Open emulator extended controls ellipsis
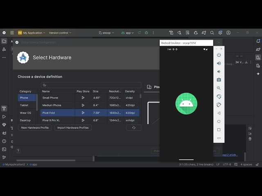Viewport: 262px width, 196px height. (x=219, y=138)
